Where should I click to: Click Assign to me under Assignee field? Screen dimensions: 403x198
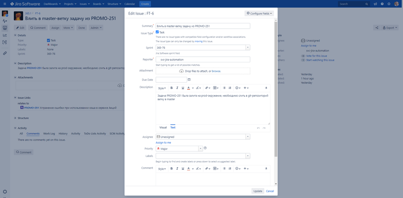tap(163, 142)
